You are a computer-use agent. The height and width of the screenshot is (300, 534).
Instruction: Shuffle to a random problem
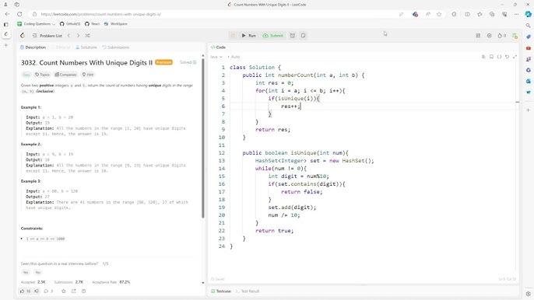coord(87,36)
